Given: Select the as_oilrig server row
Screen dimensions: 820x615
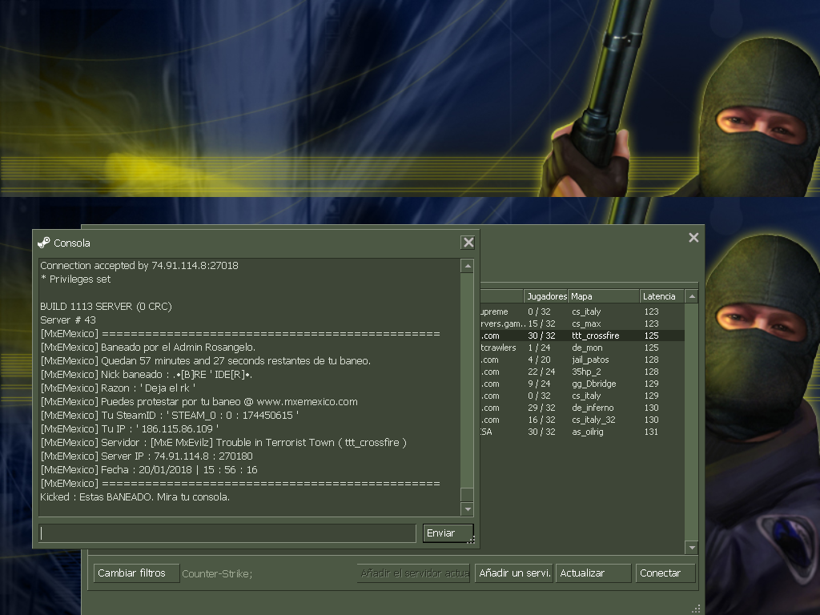Looking at the screenshot, I should coord(582,432).
